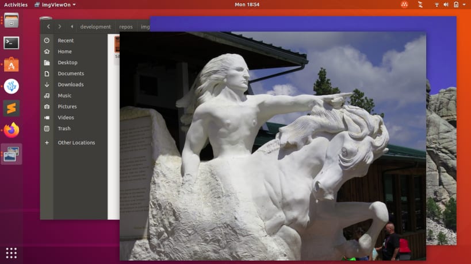Screen dimensions: 471x264
Task: Select the repos path segment
Action: point(126,26)
